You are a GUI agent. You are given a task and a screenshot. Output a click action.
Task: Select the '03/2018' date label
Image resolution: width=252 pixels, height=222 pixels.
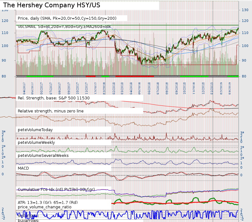coord(122,88)
